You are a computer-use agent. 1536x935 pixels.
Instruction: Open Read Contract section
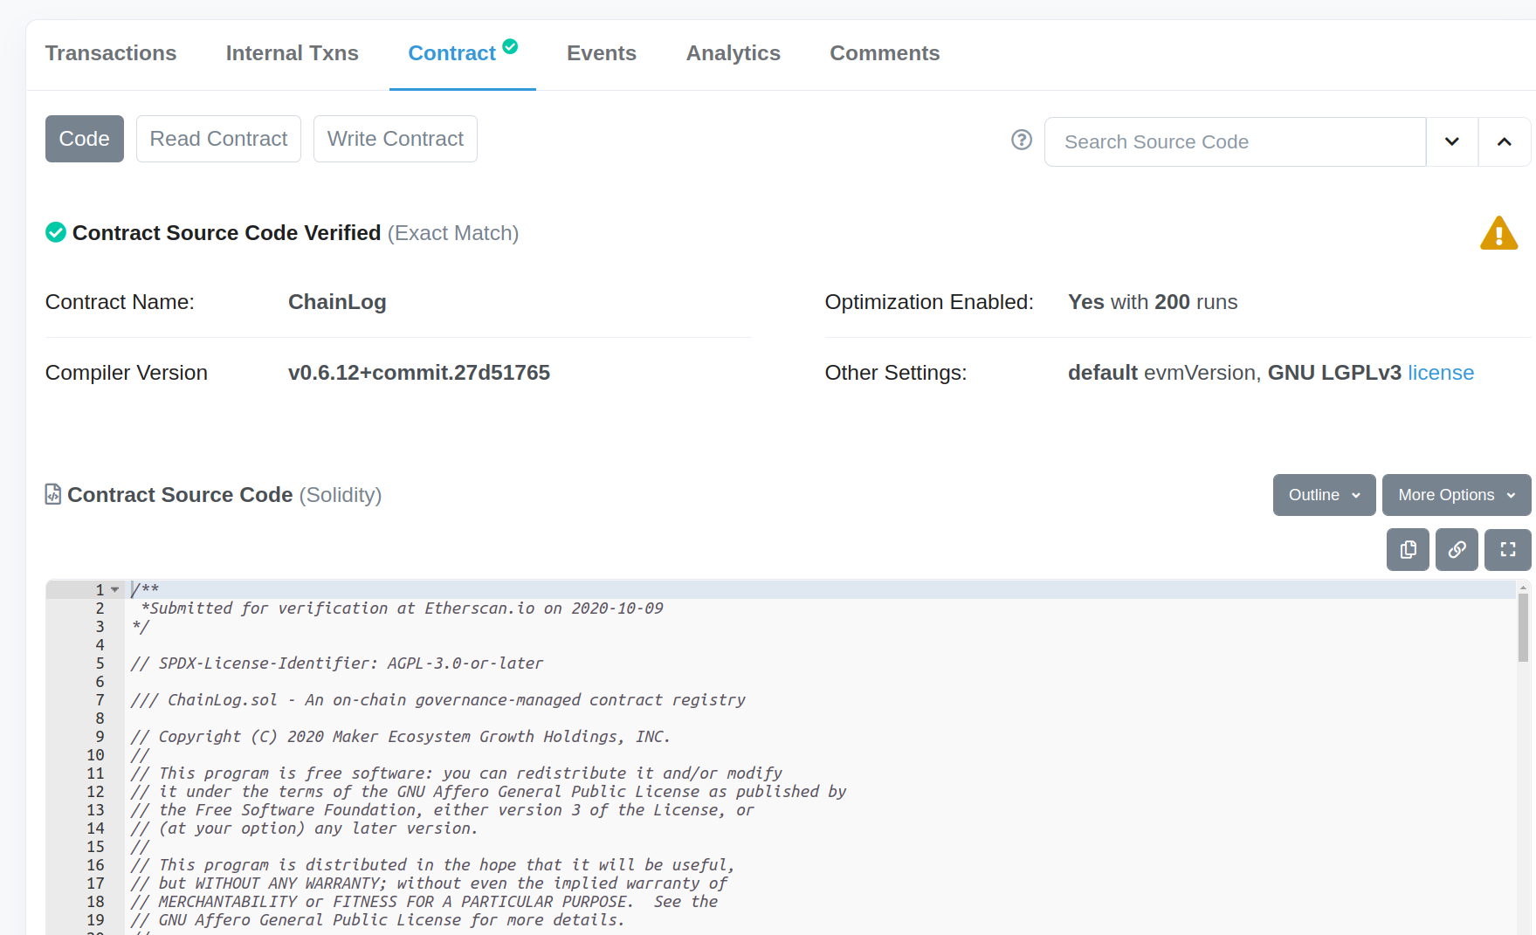(x=218, y=139)
